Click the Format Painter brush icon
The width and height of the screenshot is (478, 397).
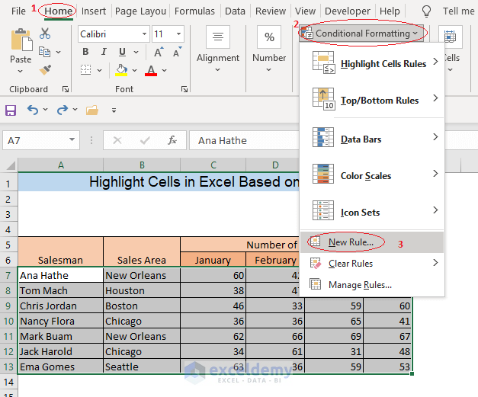coord(45,69)
